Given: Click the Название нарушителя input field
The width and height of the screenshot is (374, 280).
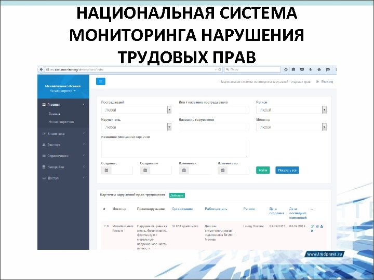Looking at the screenshot, I should pos(214,127).
